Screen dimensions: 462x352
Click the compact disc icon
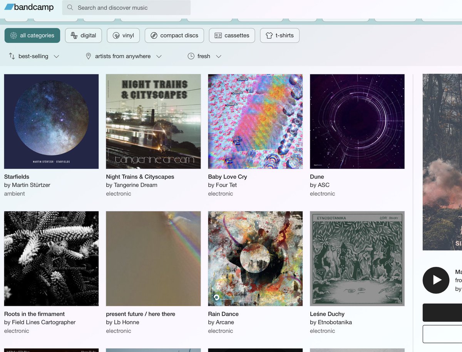(154, 35)
